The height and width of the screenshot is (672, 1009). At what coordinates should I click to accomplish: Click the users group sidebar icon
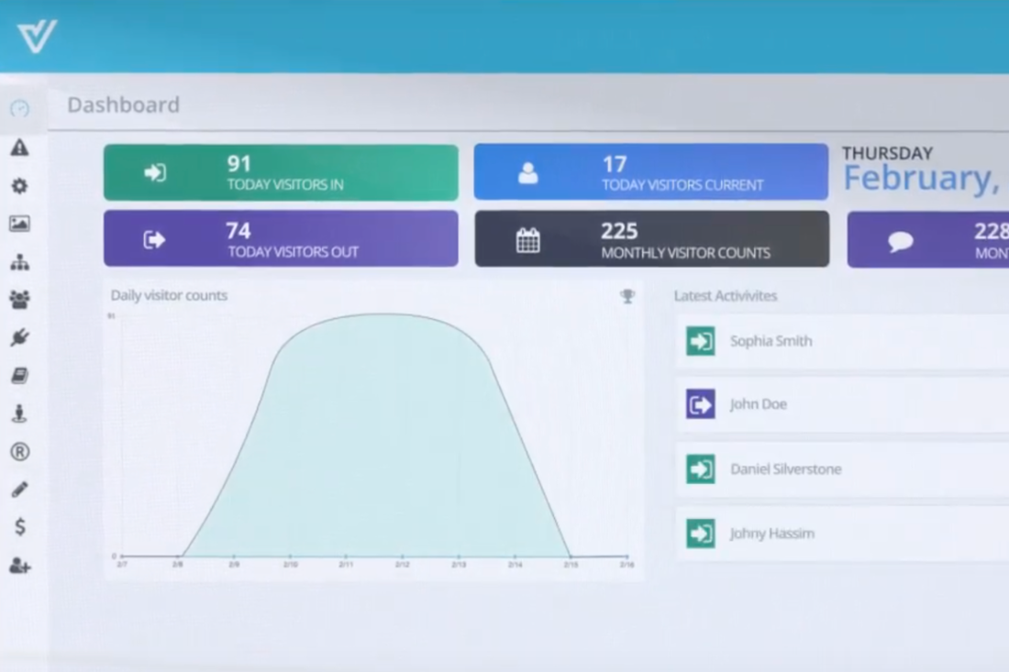click(x=19, y=299)
